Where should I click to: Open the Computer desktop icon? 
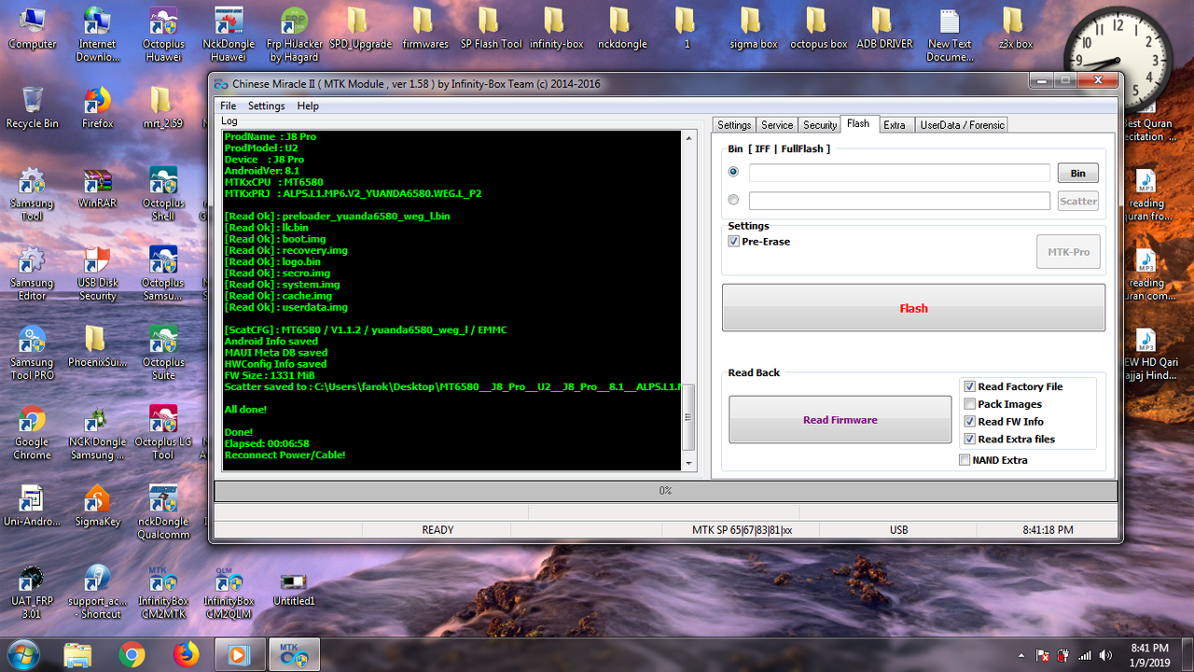pos(32,29)
